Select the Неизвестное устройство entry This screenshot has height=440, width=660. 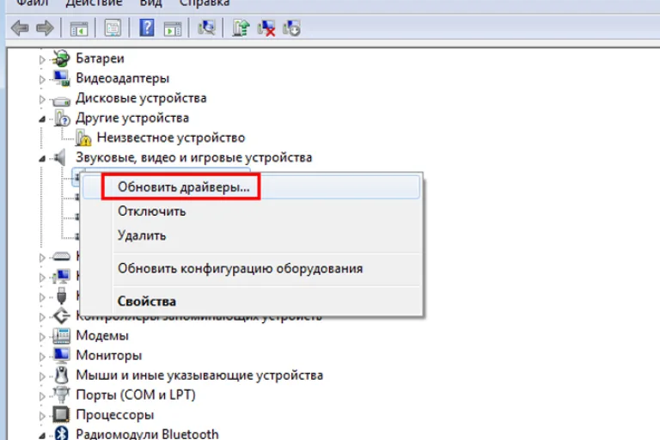tap(171, 137)
